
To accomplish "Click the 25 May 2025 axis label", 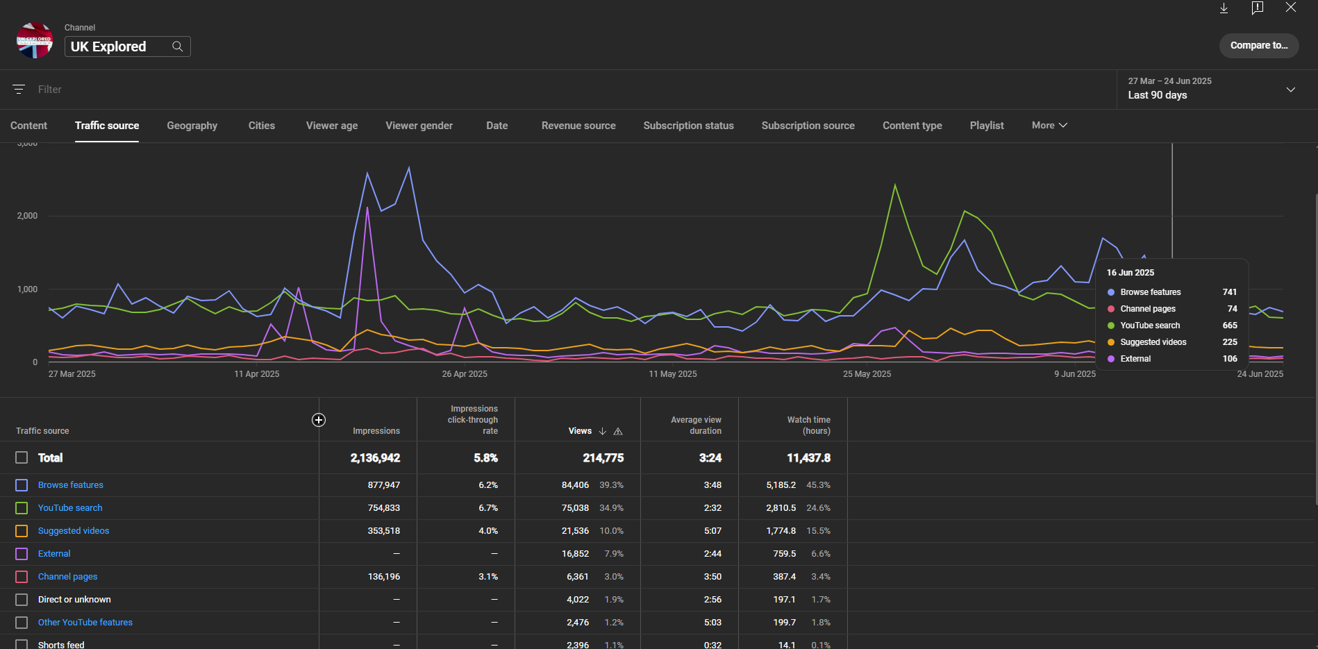I will pyautogui.click(x=867, y=374).
